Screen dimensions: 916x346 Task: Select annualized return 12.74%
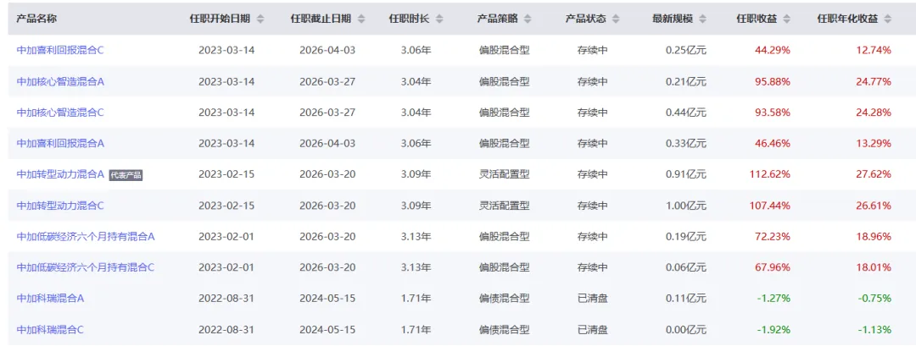pyautogui.click(x=874, y=50)
